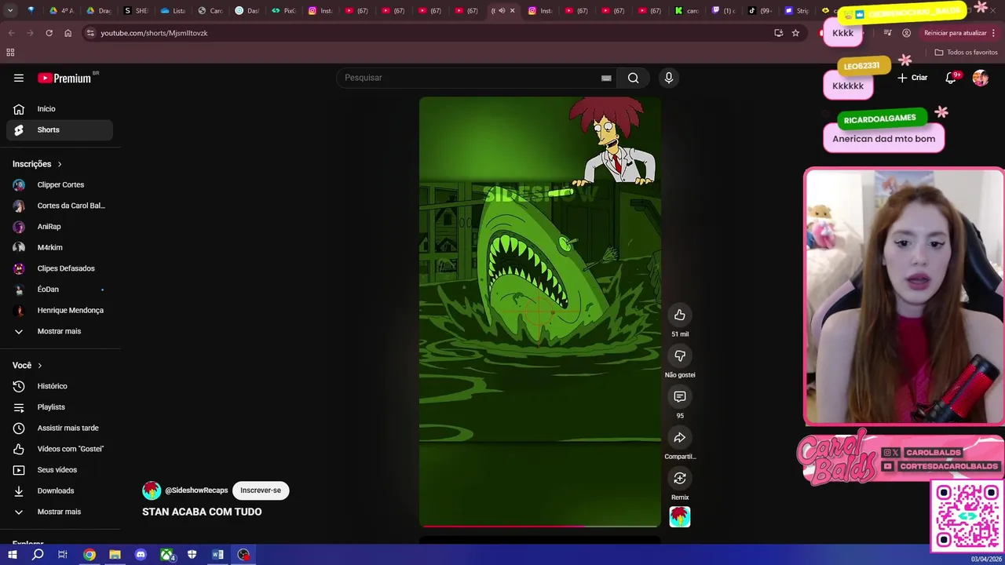Go to YouTube Premium home logo
Image resolution: width=1005 pixels, height=565 pixels.
coord(66,78)
